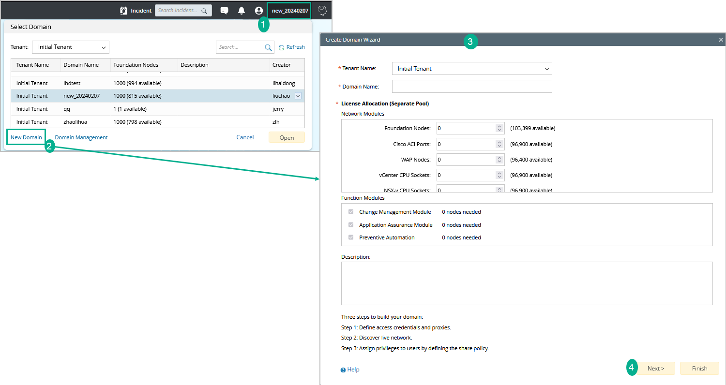Click the domain search magnifier icon
The height and width of the screenshot is (385, 726).
click(268, 47)
